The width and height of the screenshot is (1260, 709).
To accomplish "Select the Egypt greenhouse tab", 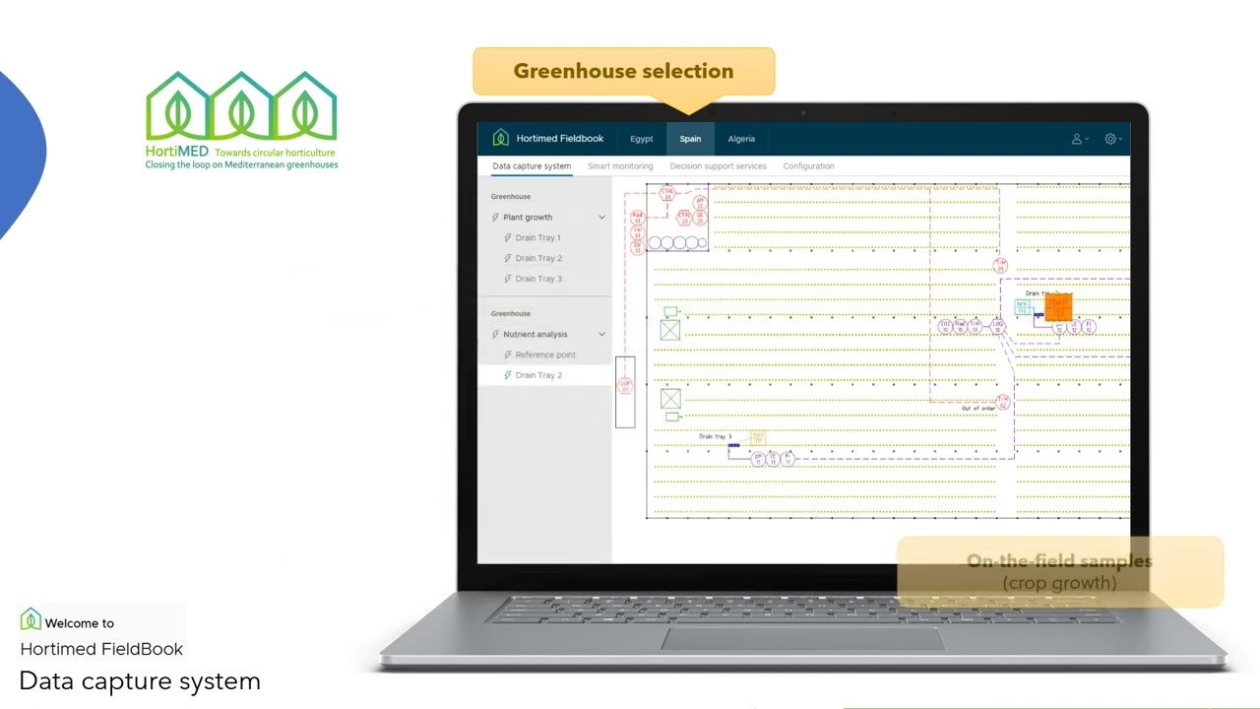I will pos(641,139).
